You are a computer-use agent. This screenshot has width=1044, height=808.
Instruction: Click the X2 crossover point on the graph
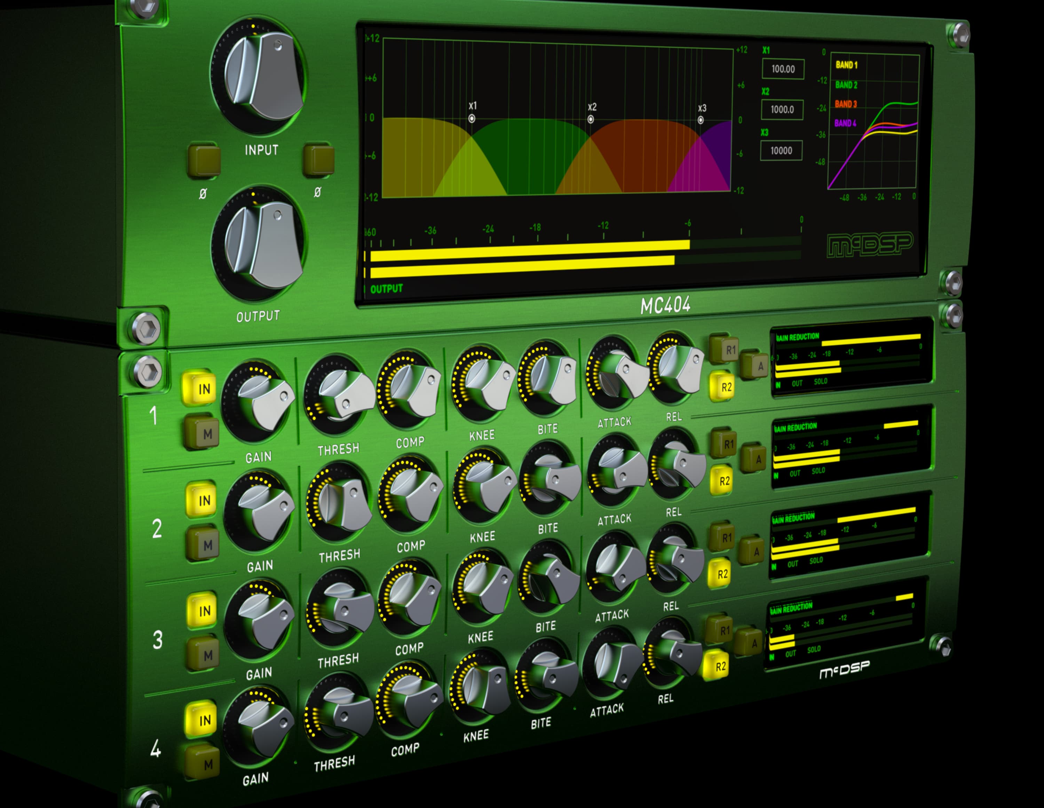(591, 119)
